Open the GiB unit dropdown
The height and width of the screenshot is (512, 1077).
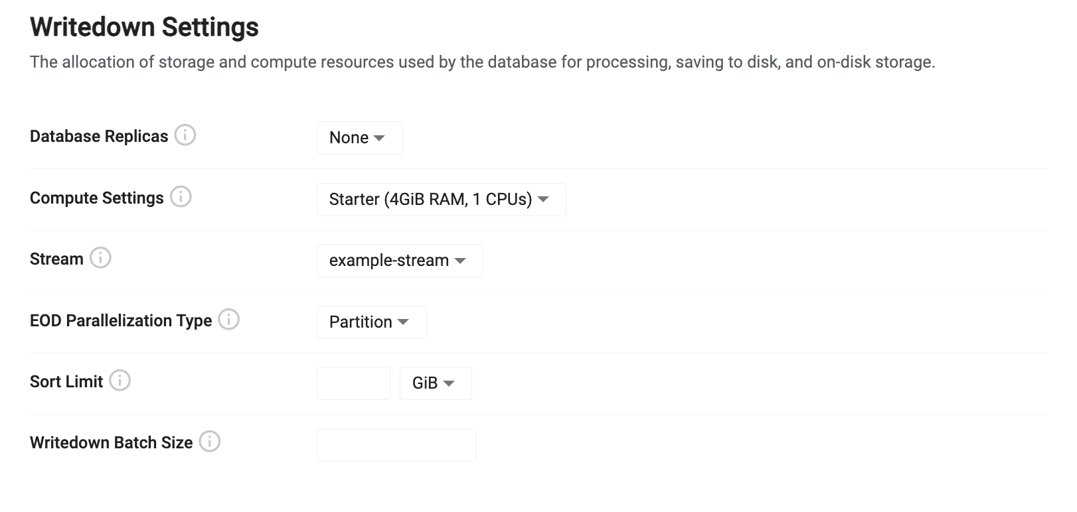435,383
